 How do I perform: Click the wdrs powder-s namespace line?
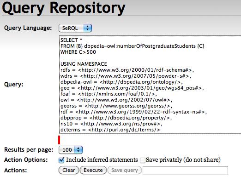click(126, 76)
